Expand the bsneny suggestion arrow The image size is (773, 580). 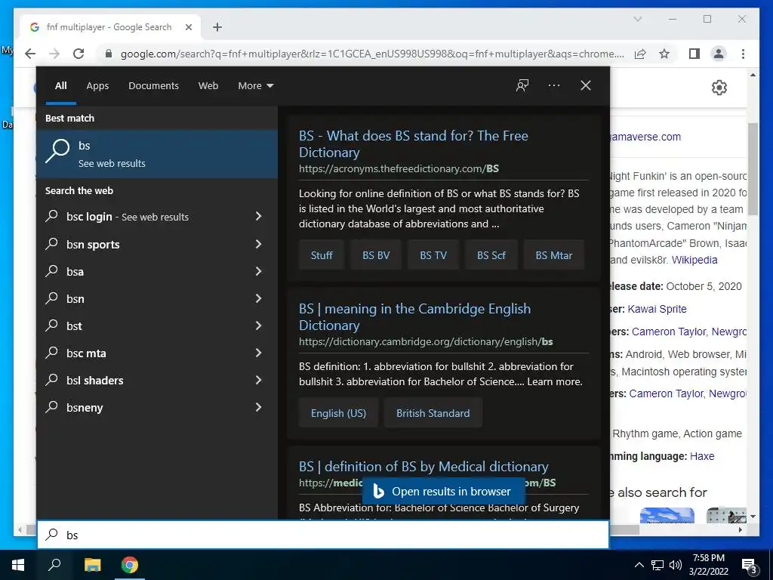(x=258, y=407)
